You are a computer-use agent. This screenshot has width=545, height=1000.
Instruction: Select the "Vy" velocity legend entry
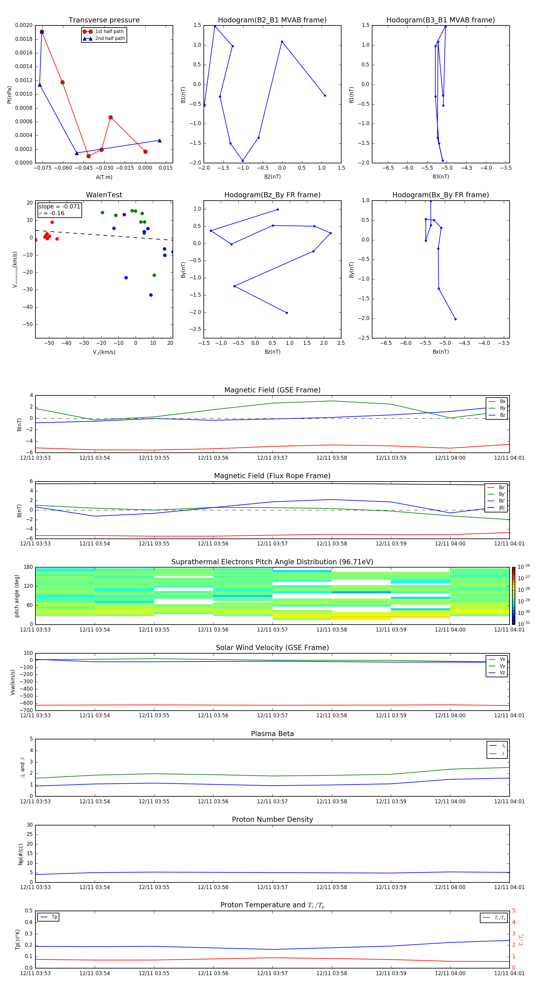pos(497,666)
